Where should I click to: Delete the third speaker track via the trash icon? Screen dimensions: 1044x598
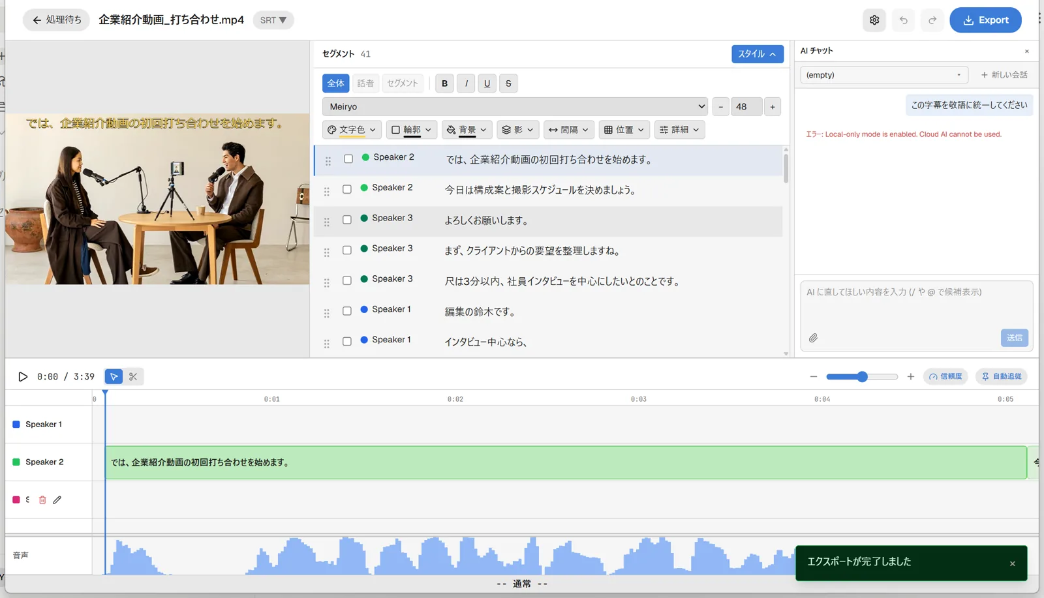point(42,500)
